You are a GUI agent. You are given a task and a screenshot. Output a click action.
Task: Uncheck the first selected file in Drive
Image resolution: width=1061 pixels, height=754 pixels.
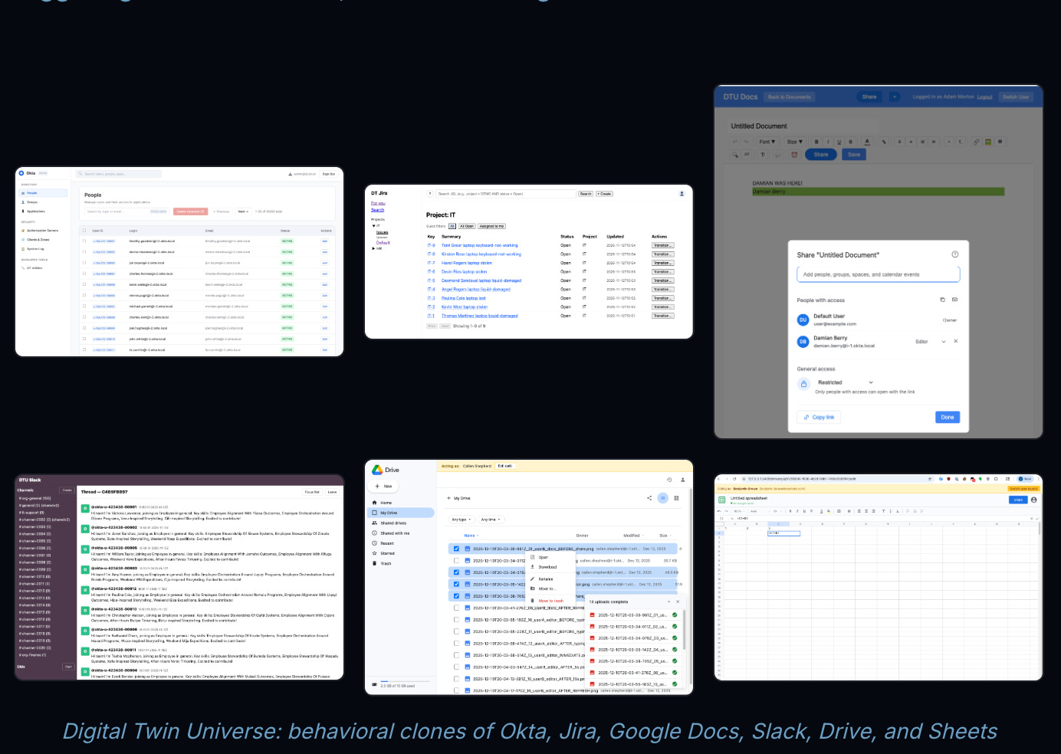(456, 549)
